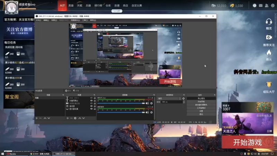The width and height of the screenshot is (277, 156).
Task: Toggle visibility of the 视频采集设备 source
Action: point(91,103)
